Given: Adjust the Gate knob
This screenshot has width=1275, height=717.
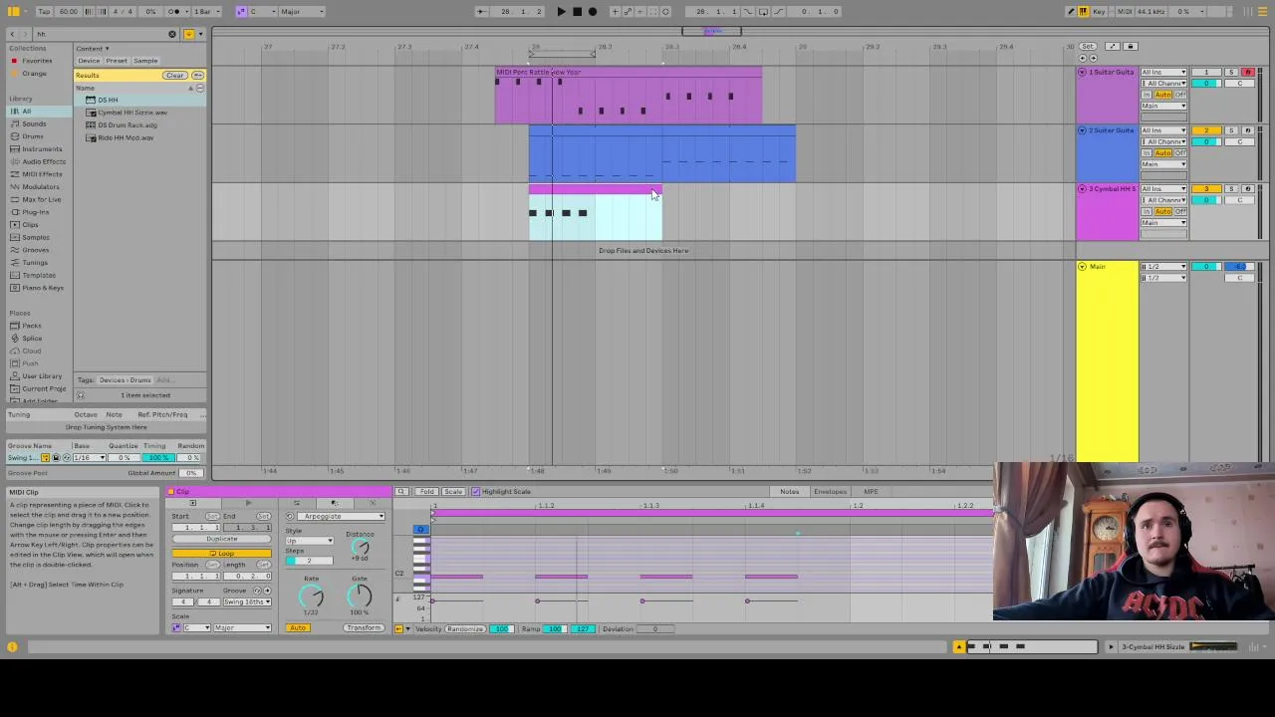Looking at the screenshot, I should pyautogui.click(x=360, y=596).
